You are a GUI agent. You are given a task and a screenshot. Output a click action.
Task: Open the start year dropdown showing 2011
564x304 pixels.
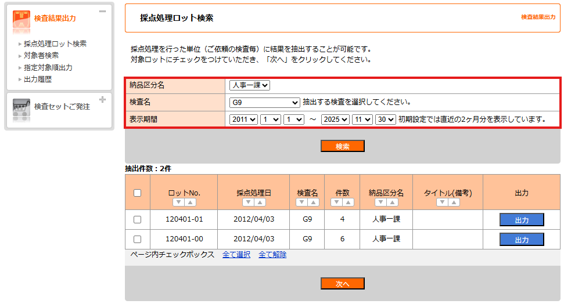coord(243,120)
